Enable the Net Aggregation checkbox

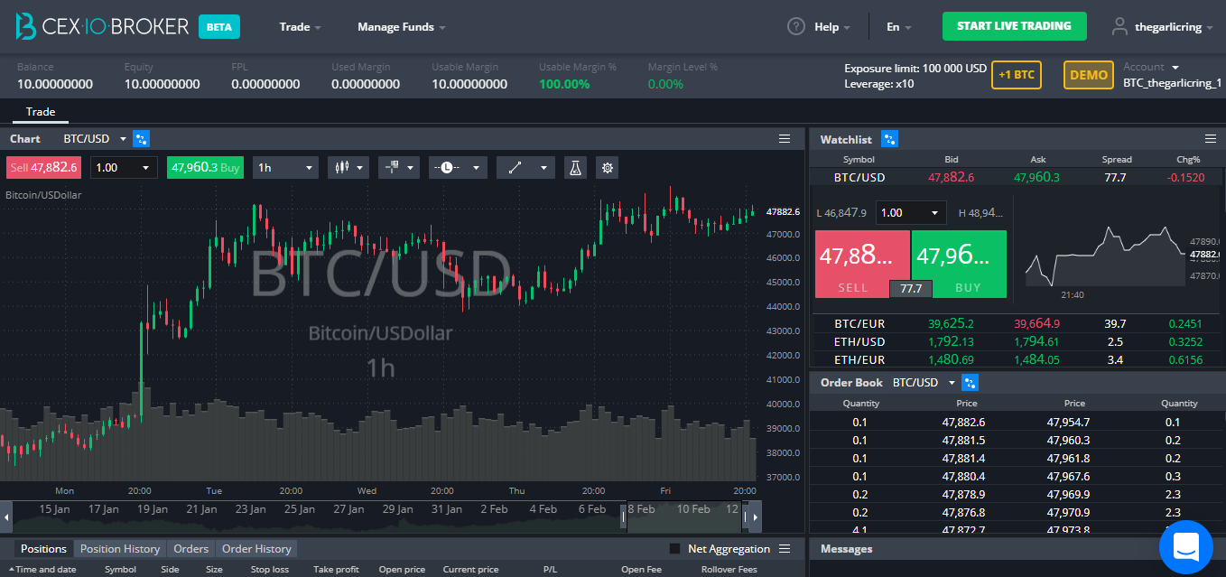pyautogui.click(x=675, y=549)
